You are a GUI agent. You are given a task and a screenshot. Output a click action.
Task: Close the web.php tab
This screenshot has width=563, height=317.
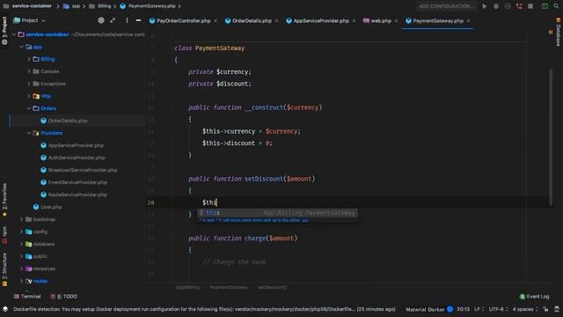(x=396, y=21)
